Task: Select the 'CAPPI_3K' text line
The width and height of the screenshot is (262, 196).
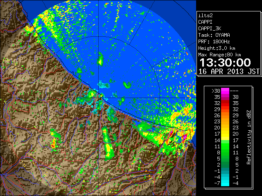Action: 210,29
